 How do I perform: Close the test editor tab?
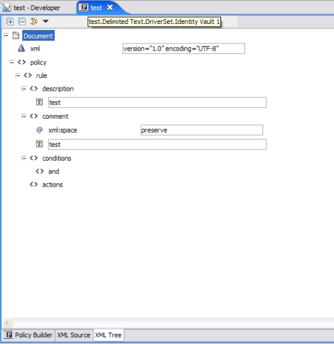coord(110,7)
